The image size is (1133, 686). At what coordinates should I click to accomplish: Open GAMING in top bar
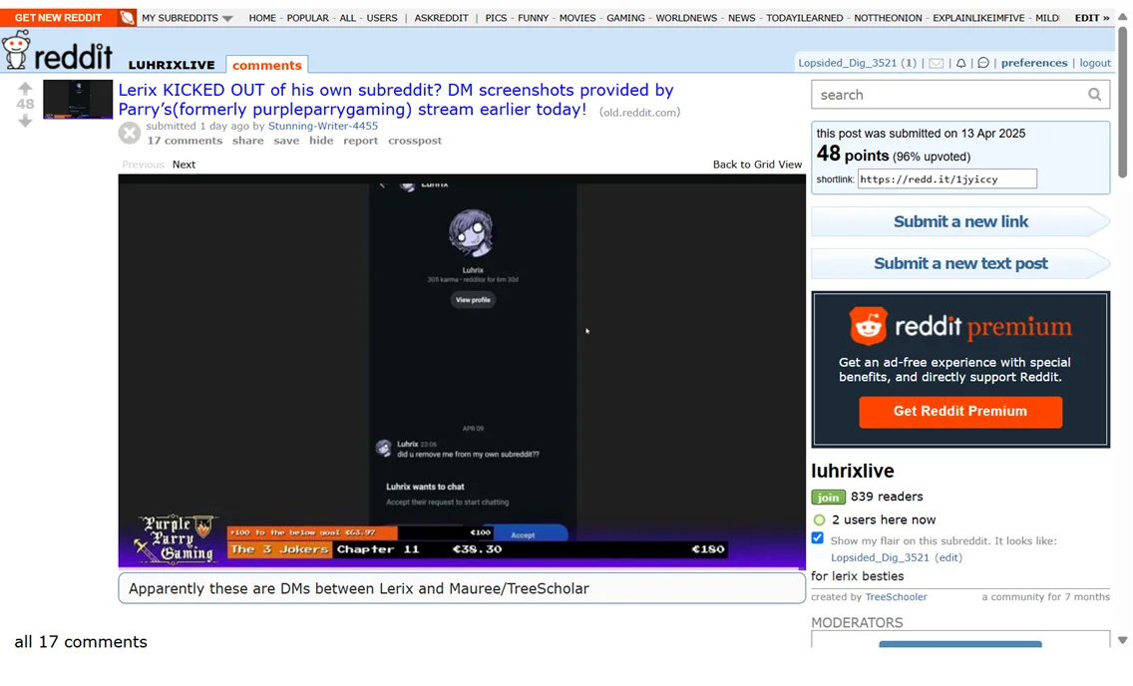point(625,18)
